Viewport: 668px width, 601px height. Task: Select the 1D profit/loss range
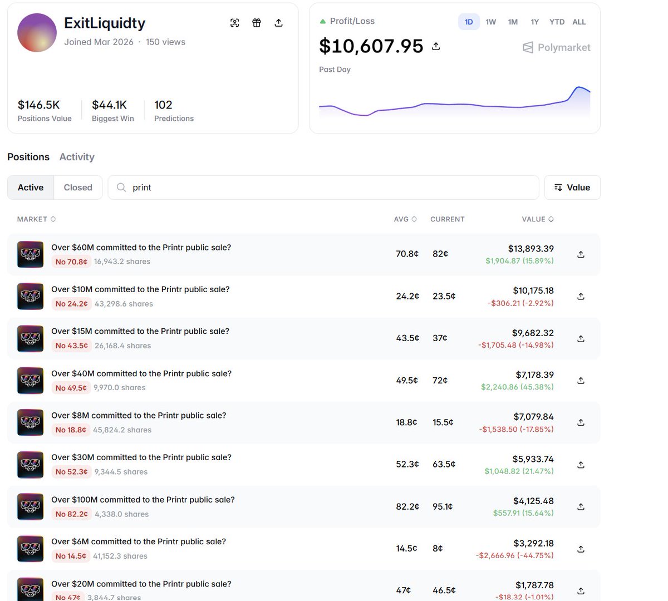[x=469, y=22]
